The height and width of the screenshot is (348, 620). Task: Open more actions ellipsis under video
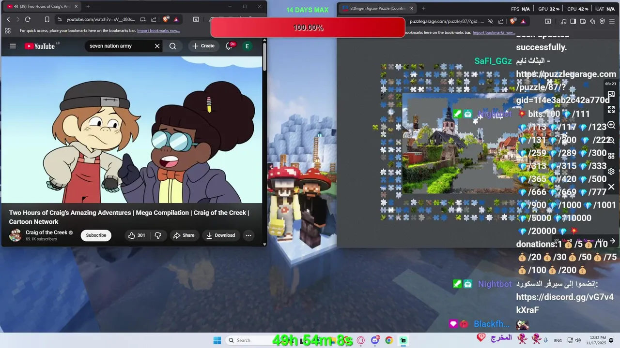point(248,235)
